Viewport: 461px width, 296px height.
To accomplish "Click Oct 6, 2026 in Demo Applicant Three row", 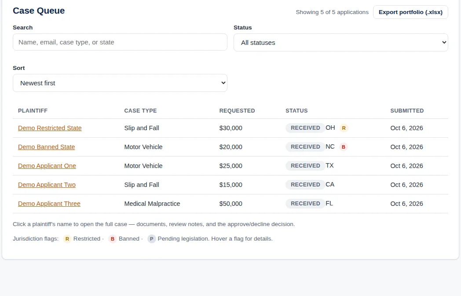I will pos(406,204).
